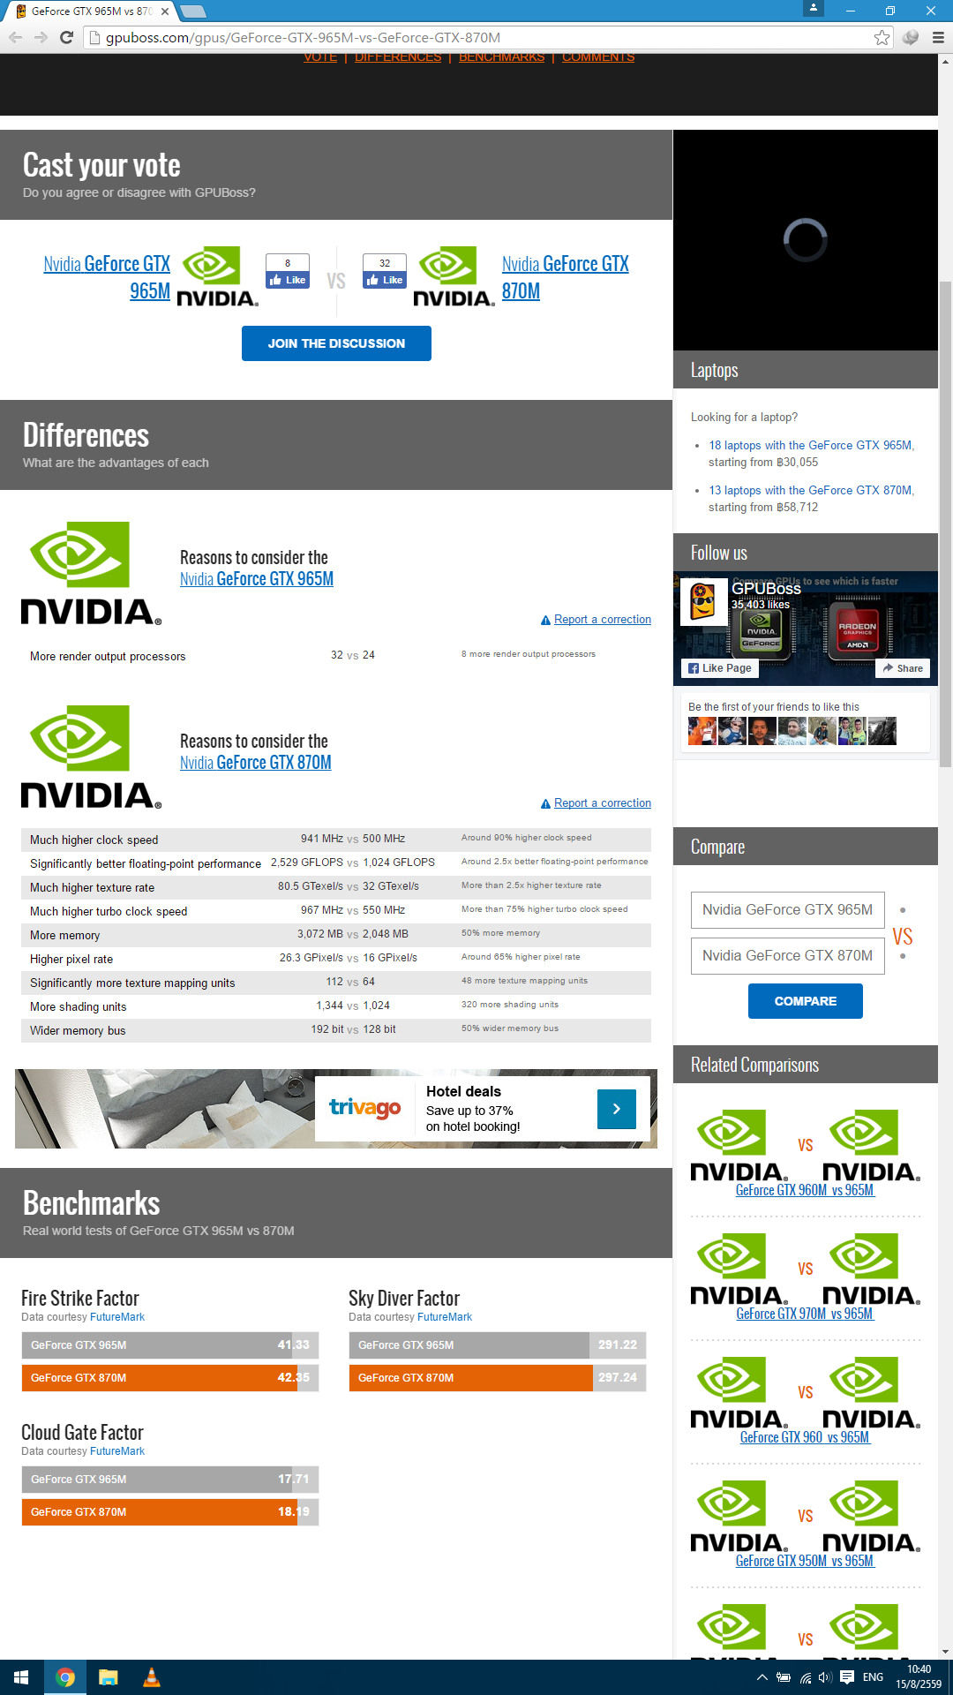Viewport: 953px width, 1695px height.
Task: Click the browser forward arrow
Action: pyautogui.click(x=41, y=37)
